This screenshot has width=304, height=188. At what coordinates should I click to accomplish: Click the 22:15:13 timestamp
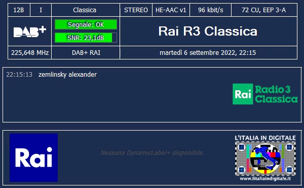pyautogui.click(x=19, y=75)
